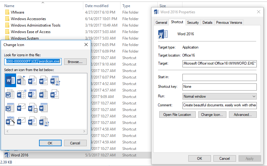Choose italic W document icon without blue header
This screenshot has height=166, width=267.
tap(10, 94)
